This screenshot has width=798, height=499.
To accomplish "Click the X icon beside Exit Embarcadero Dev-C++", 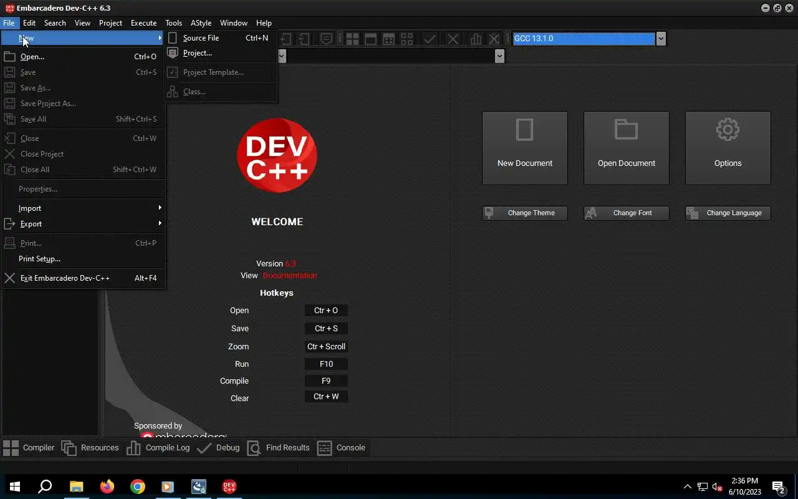I will (9, 278).
